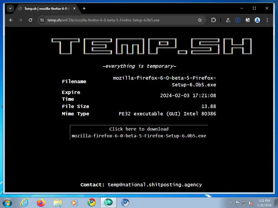Screen dimensions: 278x208
Task: Select the 'Expire Time' row label
Action: click(71, 96)
